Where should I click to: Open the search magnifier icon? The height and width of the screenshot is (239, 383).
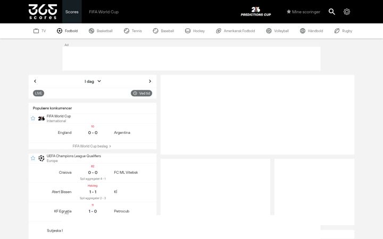tap(331, 12)
